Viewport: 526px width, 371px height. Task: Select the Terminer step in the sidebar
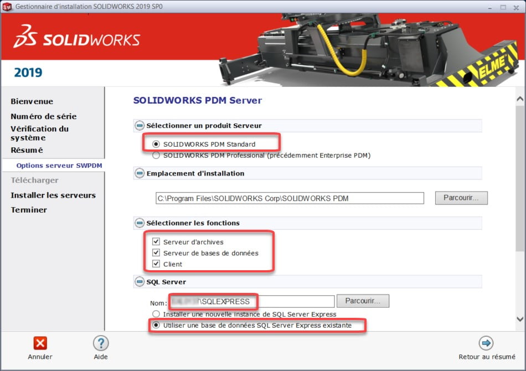(x=29, y=210)
